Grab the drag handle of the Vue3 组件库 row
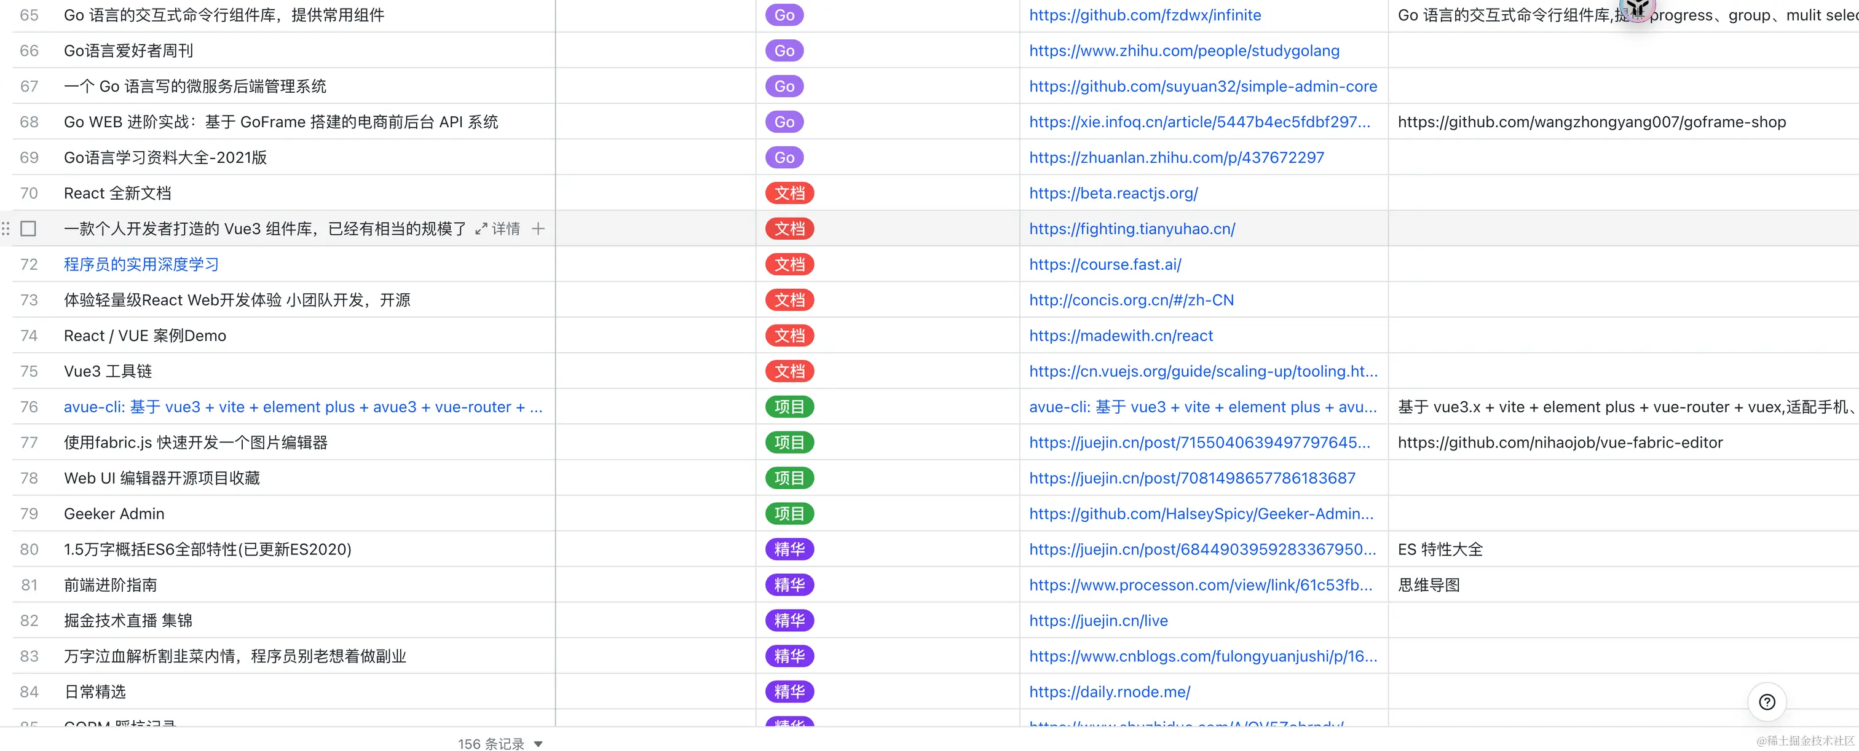This screenshot has width=1859, height=751. tap(6, 229)
